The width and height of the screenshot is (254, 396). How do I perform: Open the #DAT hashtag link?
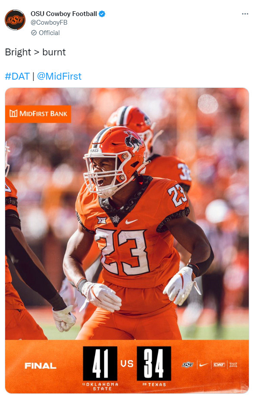17,76
